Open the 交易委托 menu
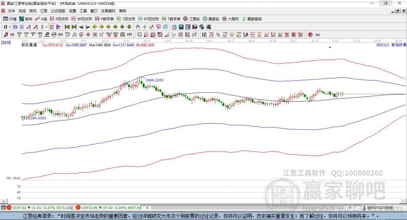This screenshot has height=220, width=407. point(108,11)
